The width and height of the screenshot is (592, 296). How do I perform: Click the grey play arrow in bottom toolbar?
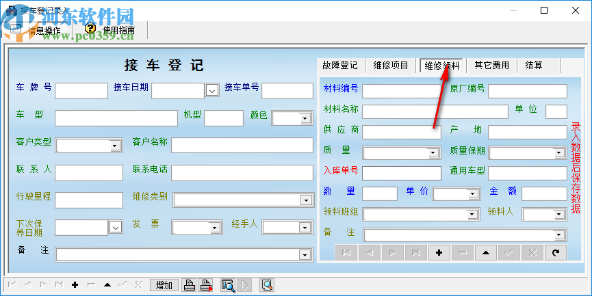[244, 285]
